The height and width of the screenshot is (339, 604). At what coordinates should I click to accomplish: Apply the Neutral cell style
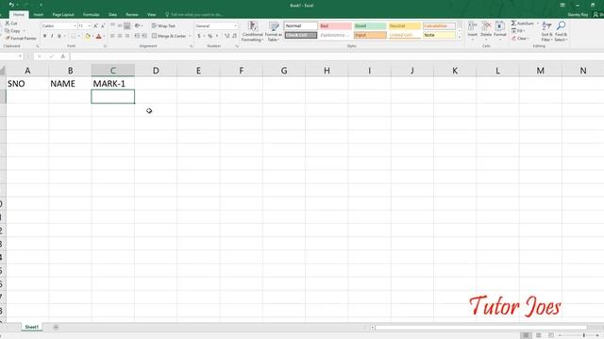coord(405,25)
